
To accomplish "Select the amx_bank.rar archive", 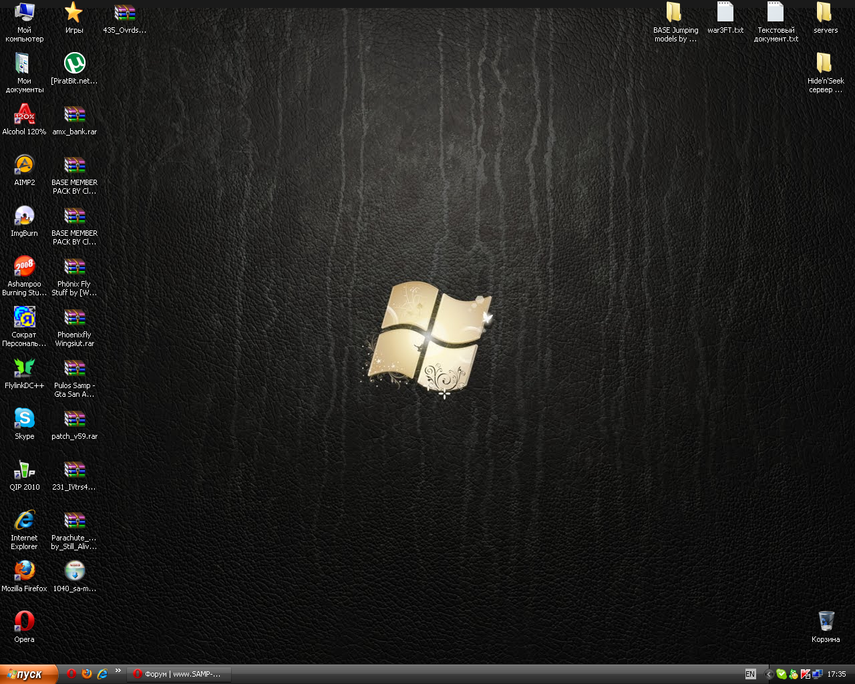I will [74, 120].
